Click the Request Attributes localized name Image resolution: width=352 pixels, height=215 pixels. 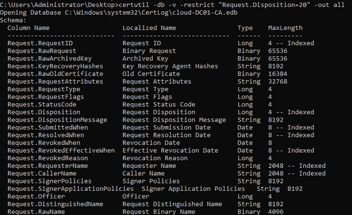coord(157,81)
